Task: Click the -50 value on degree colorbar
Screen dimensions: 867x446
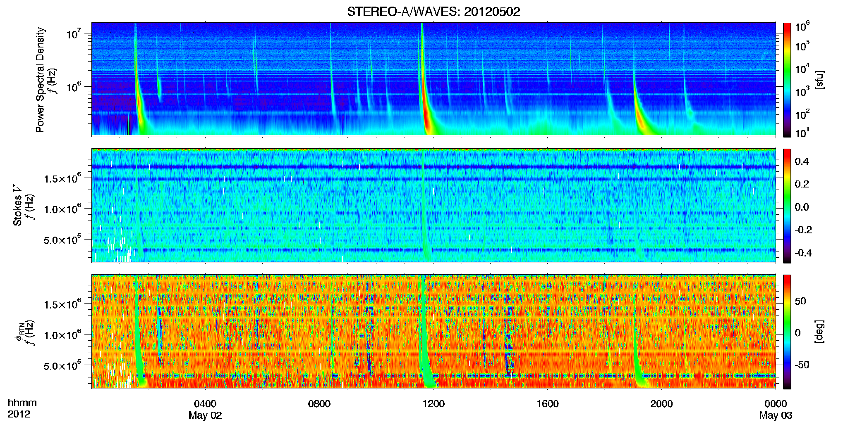Action: coord(802,365)
